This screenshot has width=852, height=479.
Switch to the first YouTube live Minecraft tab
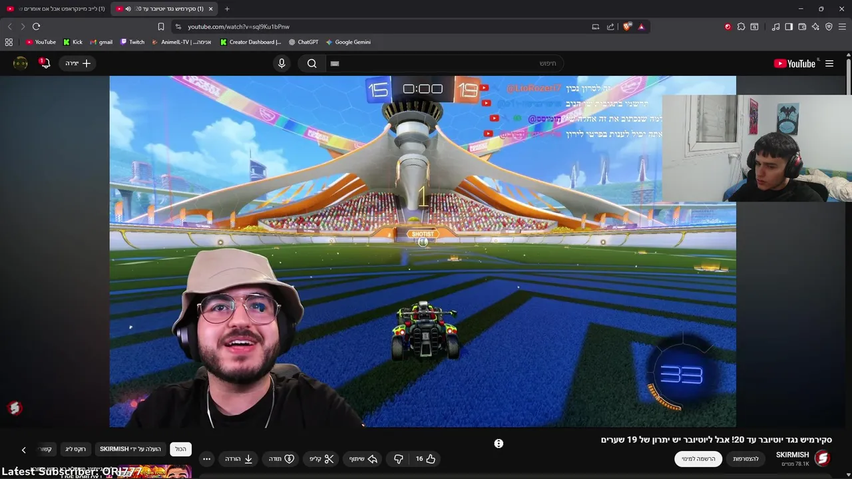click(55, 9)
